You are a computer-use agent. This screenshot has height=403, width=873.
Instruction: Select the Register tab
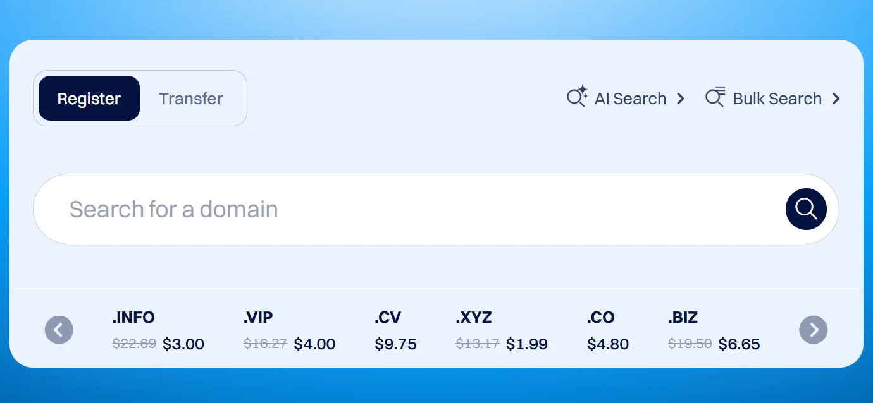tap(89, 99)
